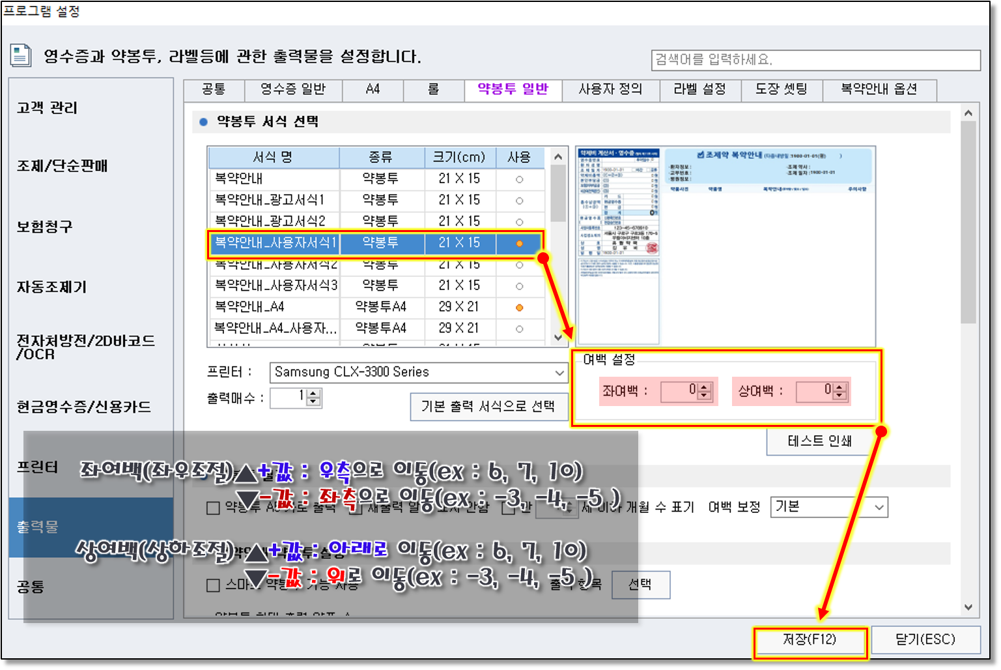
Task: Click the format list scroll-down arrow
Action: pyautogui.click(x=557, y=337)
